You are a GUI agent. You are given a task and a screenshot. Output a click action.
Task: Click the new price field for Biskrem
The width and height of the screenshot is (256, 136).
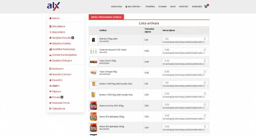[185, 39]
